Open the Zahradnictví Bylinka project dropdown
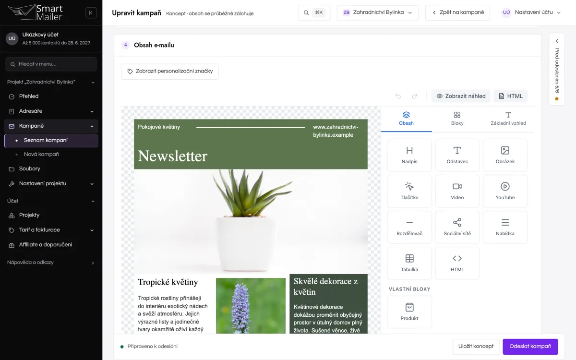576x360 pixels. (x=378, y=12)
